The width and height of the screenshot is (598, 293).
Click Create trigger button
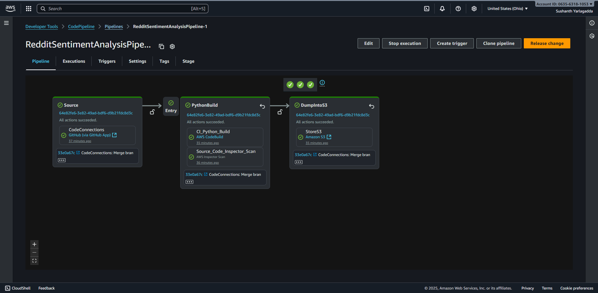(x=452, y=43)
